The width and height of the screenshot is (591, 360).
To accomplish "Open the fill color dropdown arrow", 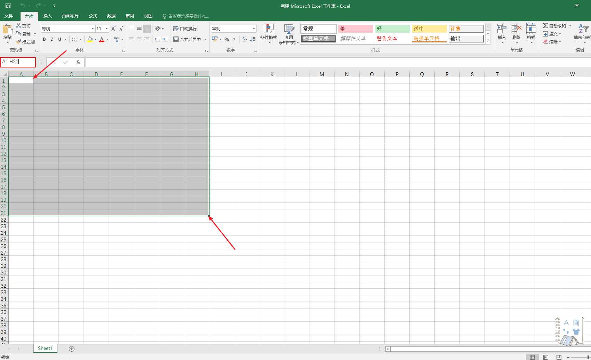I will 95,39.
